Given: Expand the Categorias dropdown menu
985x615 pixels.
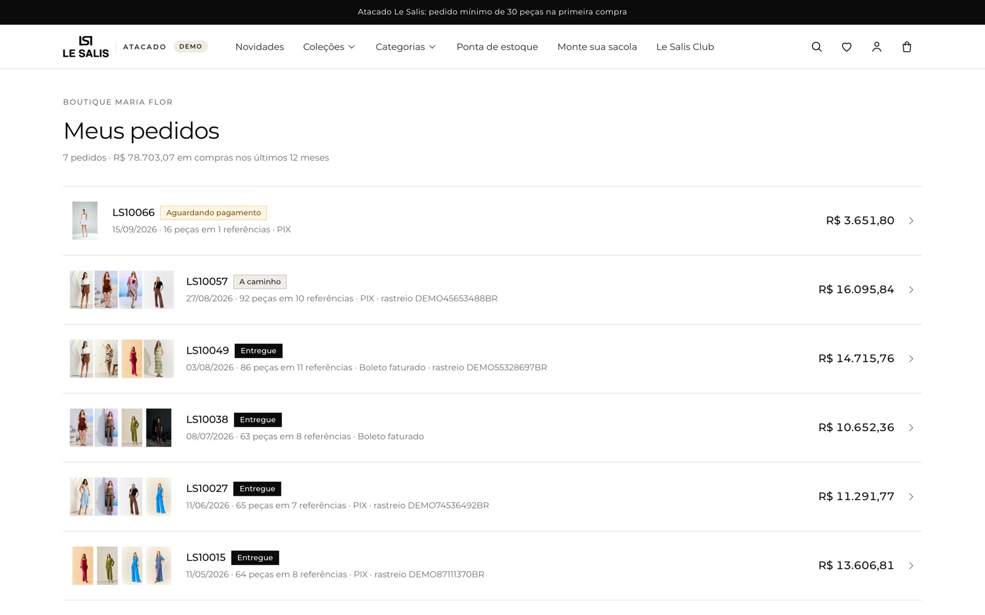Looking at the screenshot, I should click(406, 47).
